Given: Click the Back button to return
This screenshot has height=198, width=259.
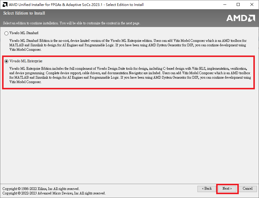Looking at the screenshot, I should pyautogui.click(x=207, y=189).
